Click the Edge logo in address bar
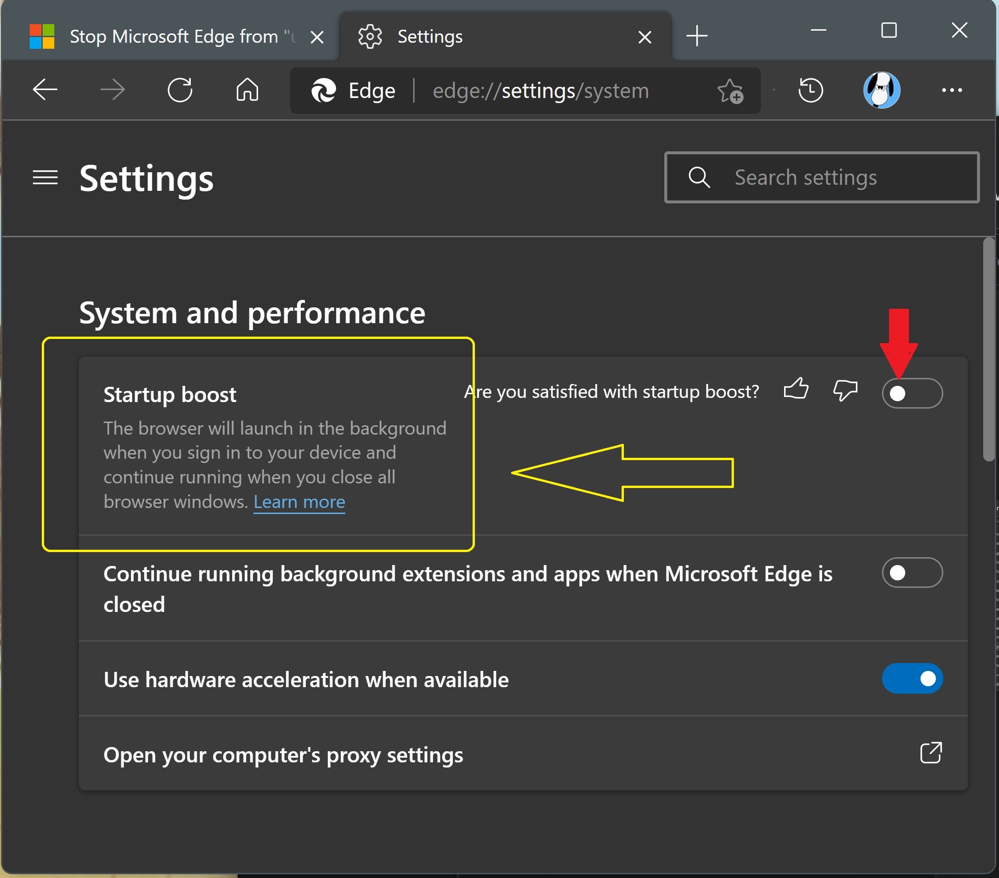The height and width of the screenshot is (878, 999). click(x=324, y=91)
